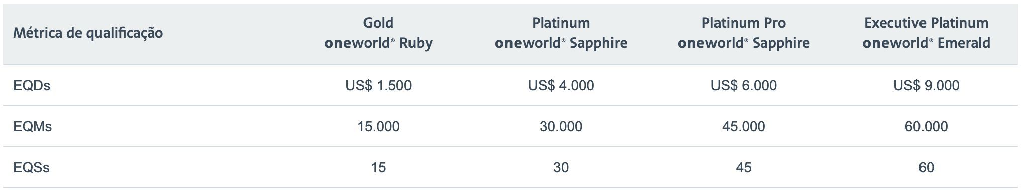Click the 30 EQSs cell under Platinum
Image resolution: width=1022 pixels, height=190 pixels.
pos(561,168)
